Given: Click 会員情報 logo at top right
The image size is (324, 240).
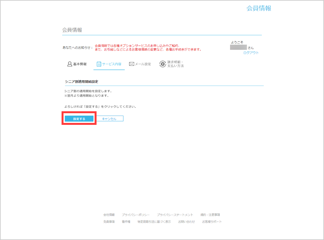Looking at the screenshot, I should [x=259, y=8].
